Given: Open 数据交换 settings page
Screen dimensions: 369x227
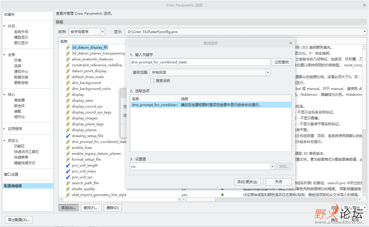Looking at the screenshot, I should pos(21,77).
